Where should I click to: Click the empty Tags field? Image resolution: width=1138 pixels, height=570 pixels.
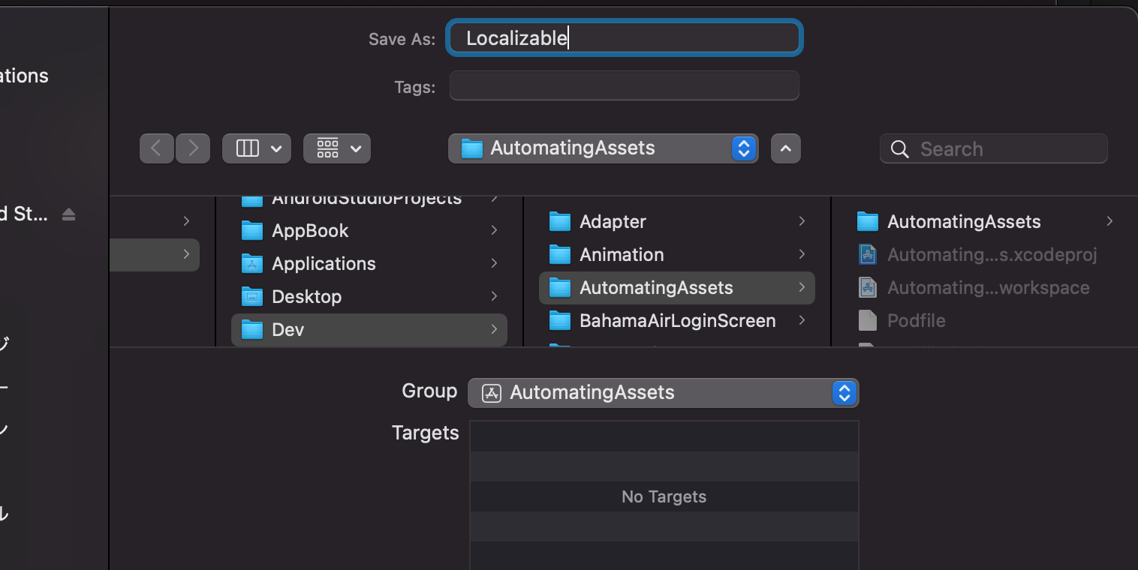623,85
